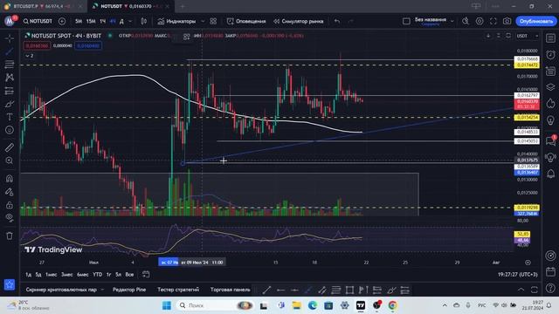Open the watchlist panel in right sidebar

[551, 38]
